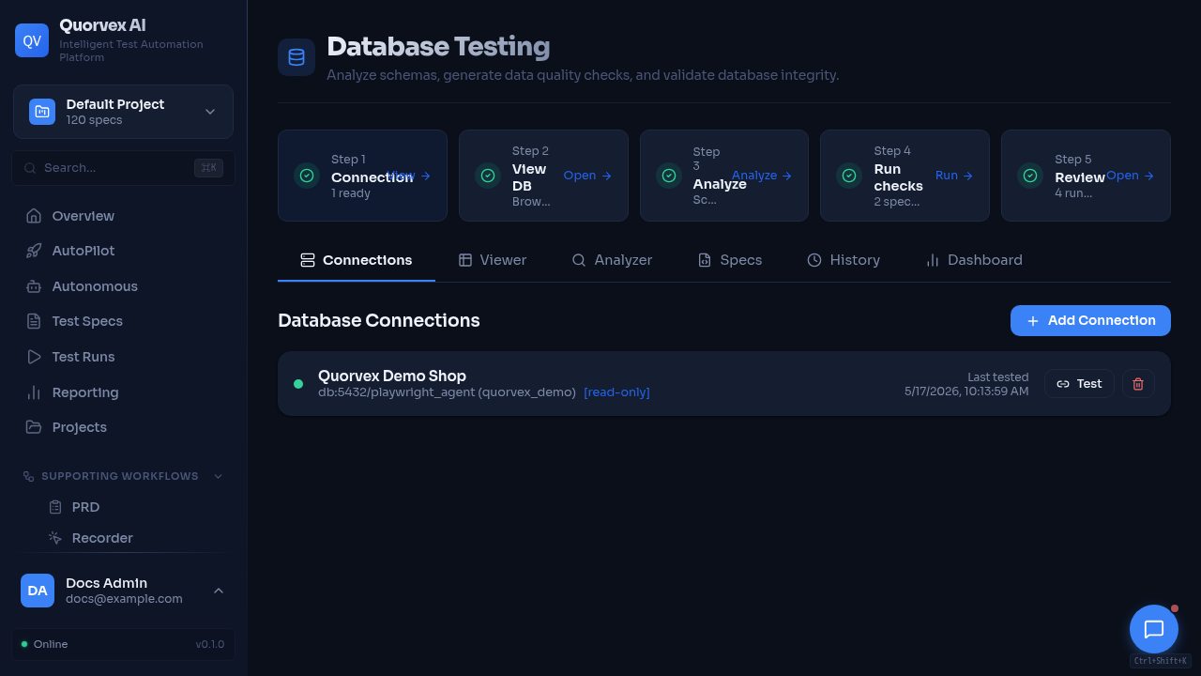Image resolution: width=1201 pixels, height=676 pixels.
Task: Click the ⌘K shortcut badge in search
Action: pyautogui.click(x=208, y=167)
